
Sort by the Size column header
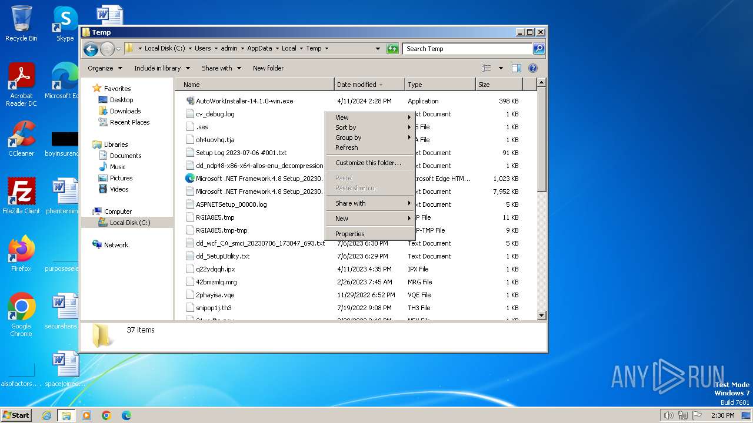coord(499,85)
